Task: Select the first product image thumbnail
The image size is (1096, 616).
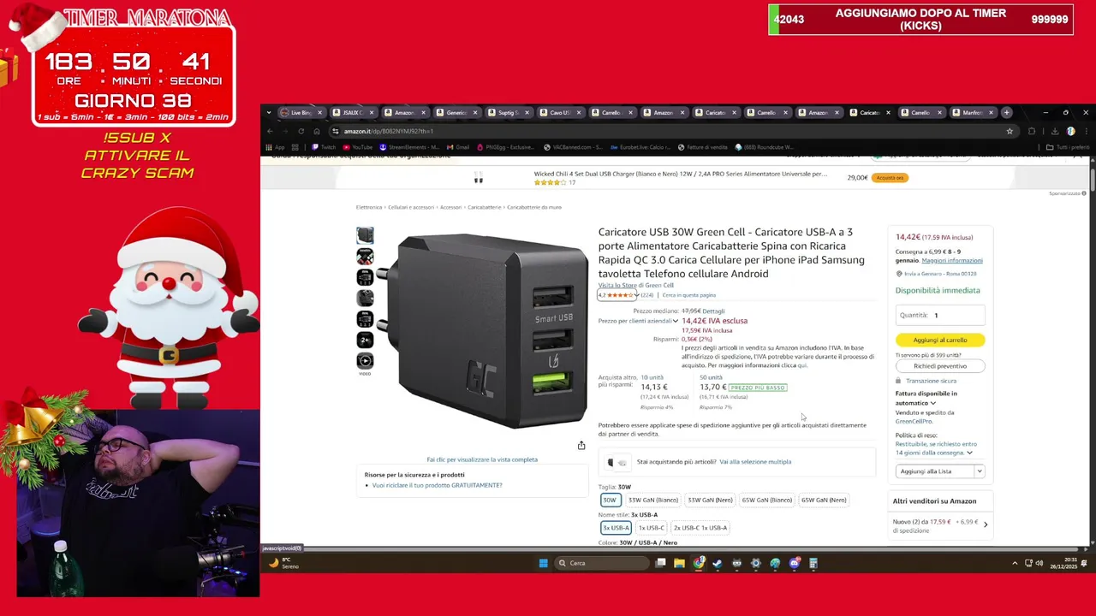Action: [x=365, y=235]
